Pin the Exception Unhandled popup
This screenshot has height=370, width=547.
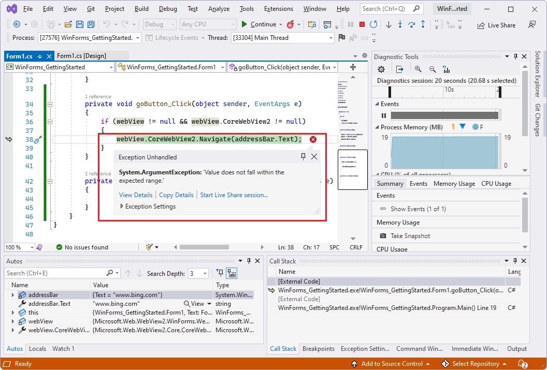pyautogui.click(x=303, y=156)
